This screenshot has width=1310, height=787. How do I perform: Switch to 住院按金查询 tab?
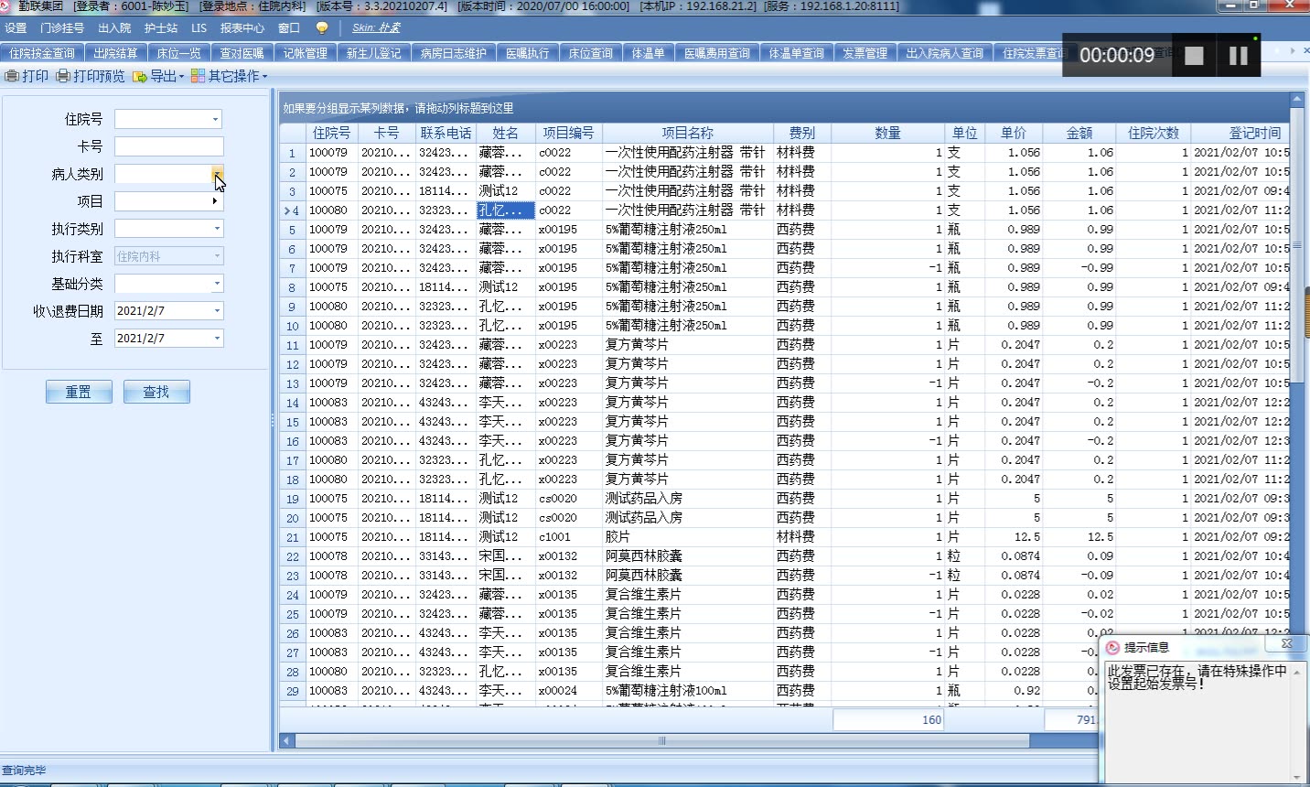pos(42,53)
